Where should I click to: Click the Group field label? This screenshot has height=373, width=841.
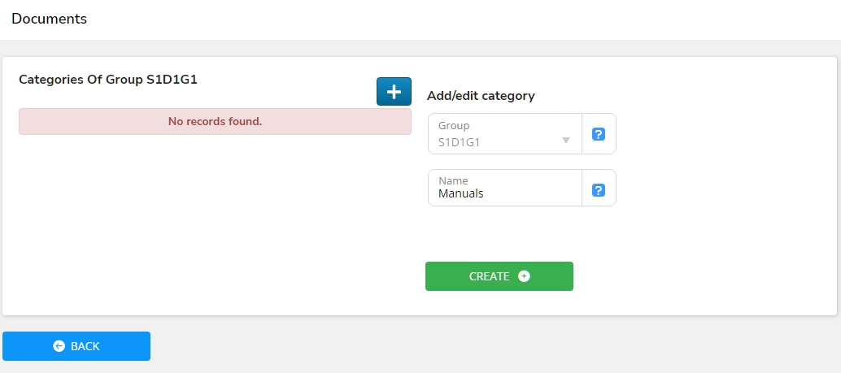(x=453, y=126)
